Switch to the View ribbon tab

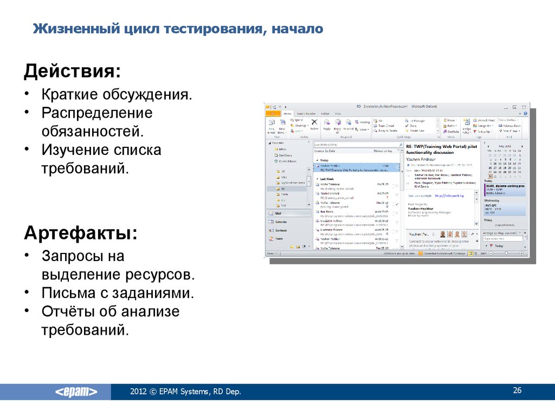pos(338,114)
